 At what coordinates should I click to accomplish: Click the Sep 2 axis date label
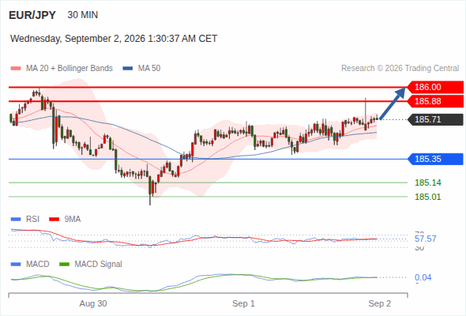point(380,303)
